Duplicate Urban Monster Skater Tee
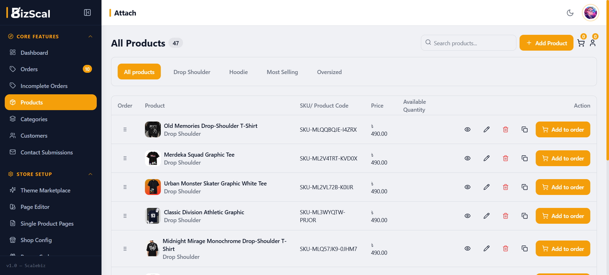Viewport: 609px width, 275px height. (525, 187)
